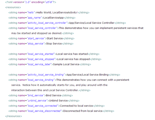Select the "local_service_binding" name value
This screenshot has height=120, width=155.
pyautogui.click(x=41, y=80)
